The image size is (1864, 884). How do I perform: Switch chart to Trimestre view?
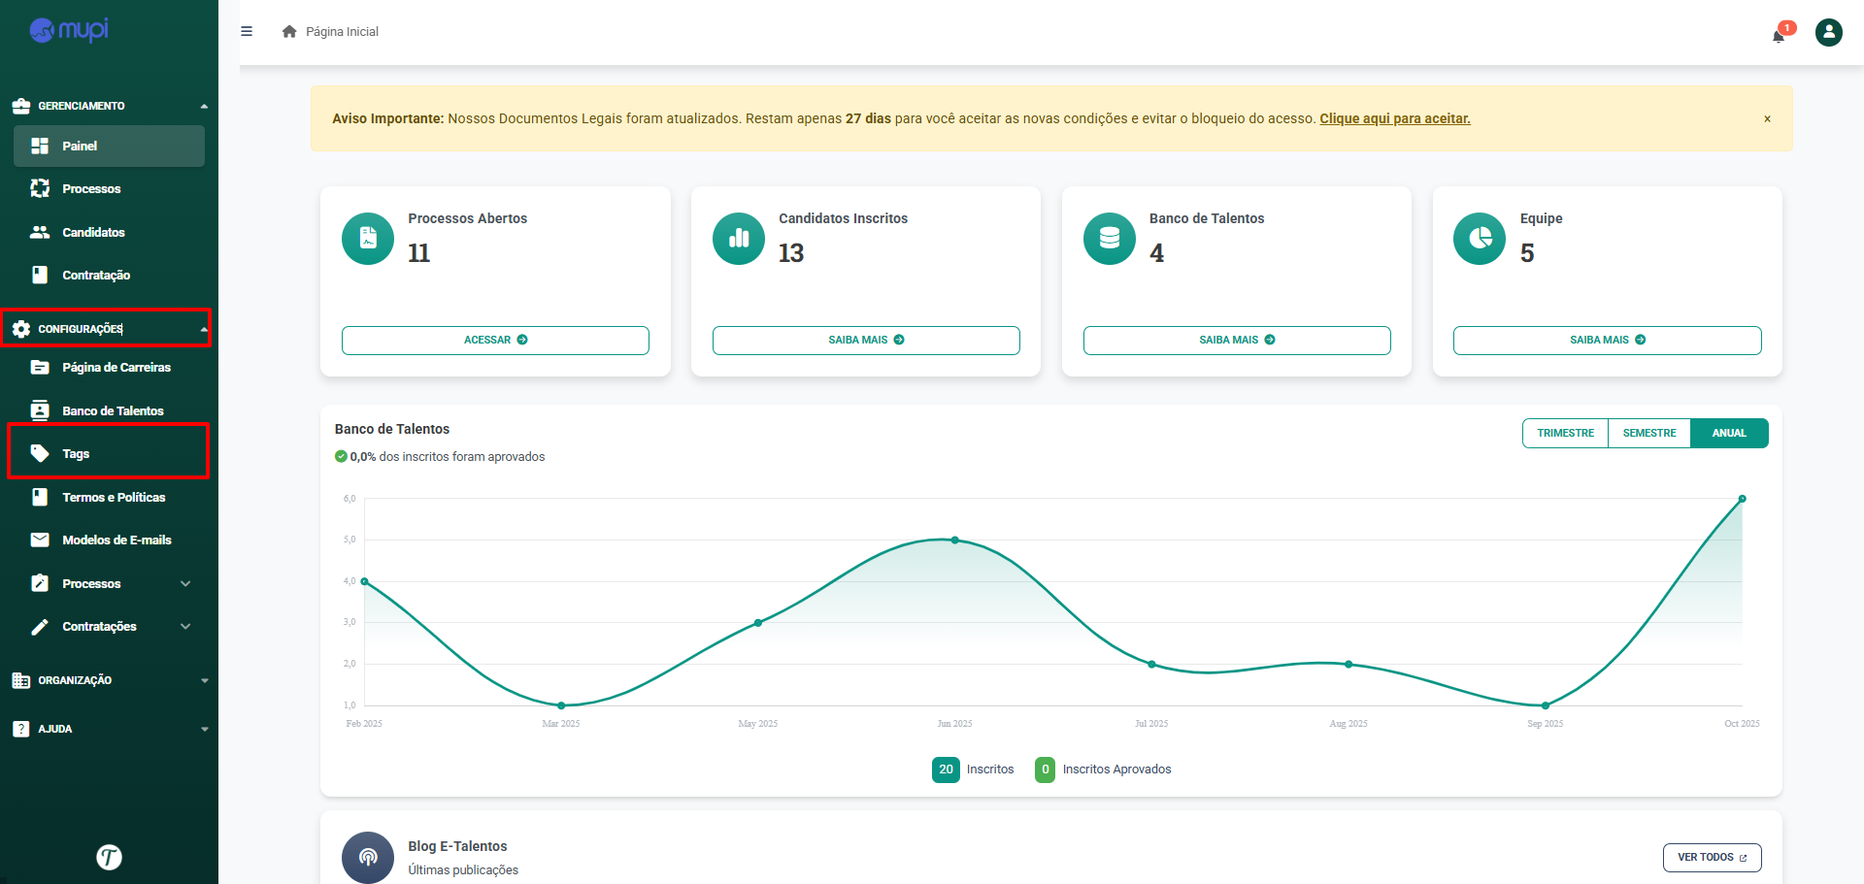tap(1565, 434)
